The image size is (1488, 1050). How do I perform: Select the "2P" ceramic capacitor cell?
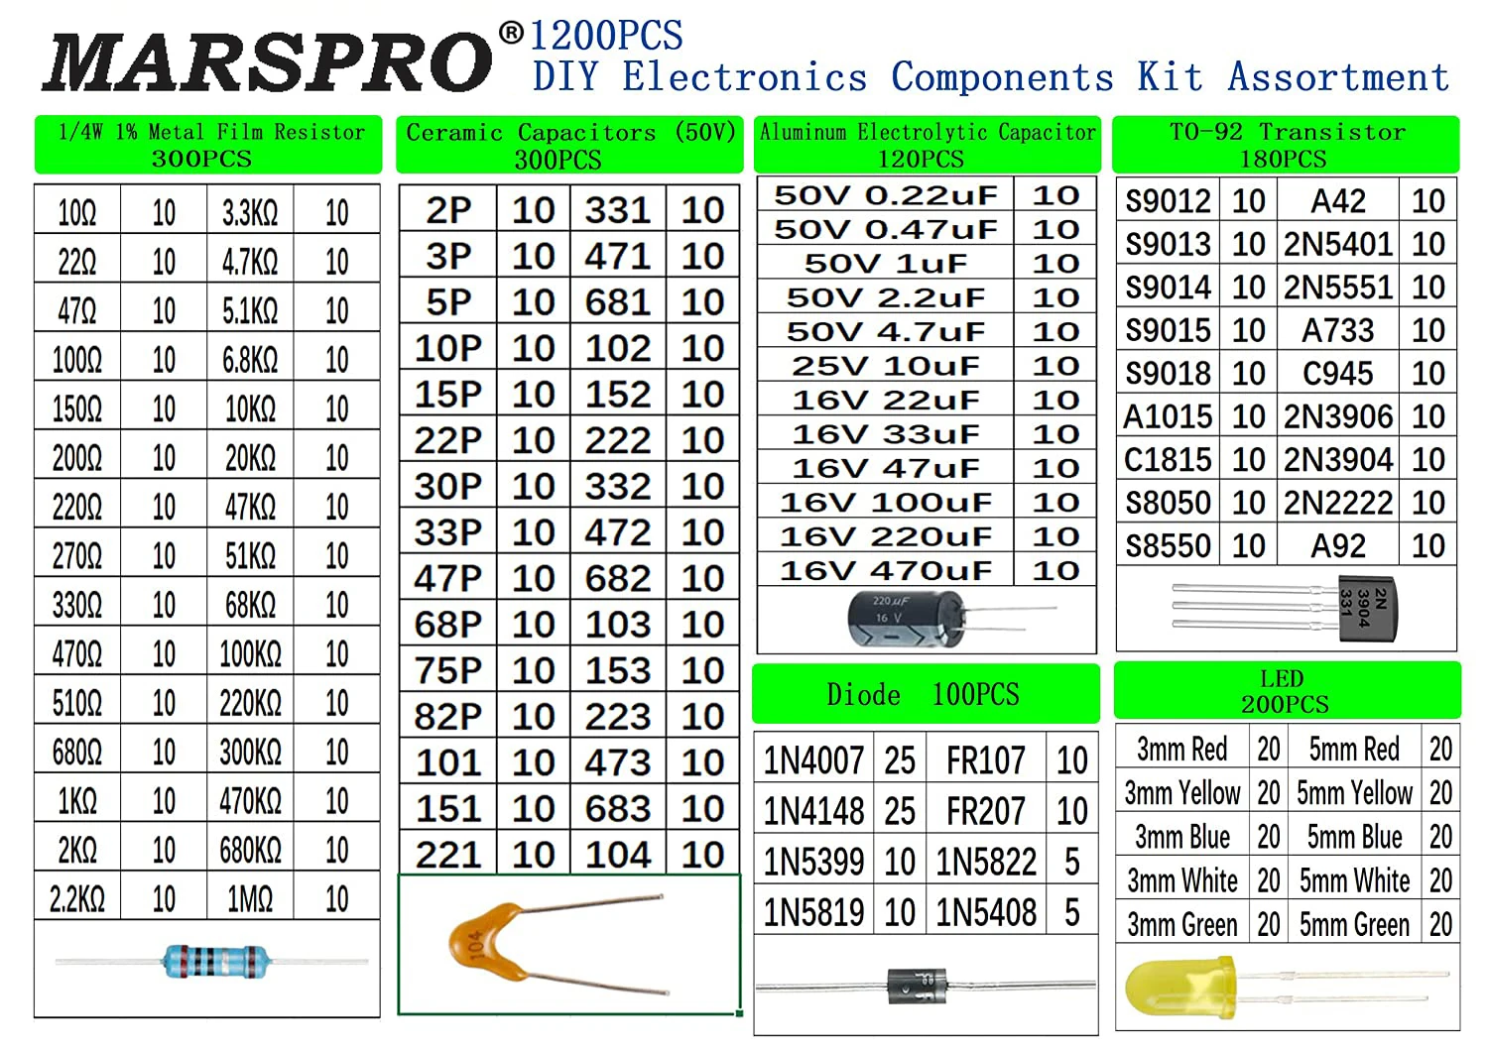[448, 209]
